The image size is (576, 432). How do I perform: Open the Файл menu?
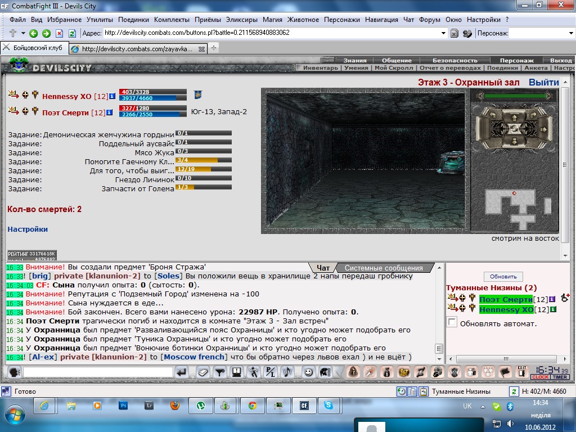17,20
